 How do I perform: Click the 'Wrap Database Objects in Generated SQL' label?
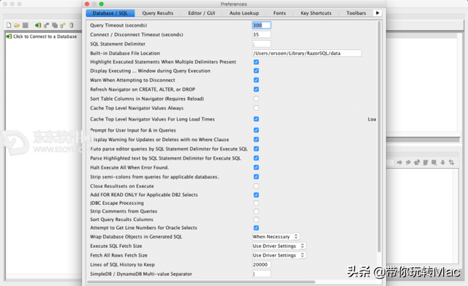[x=136, y=236]
